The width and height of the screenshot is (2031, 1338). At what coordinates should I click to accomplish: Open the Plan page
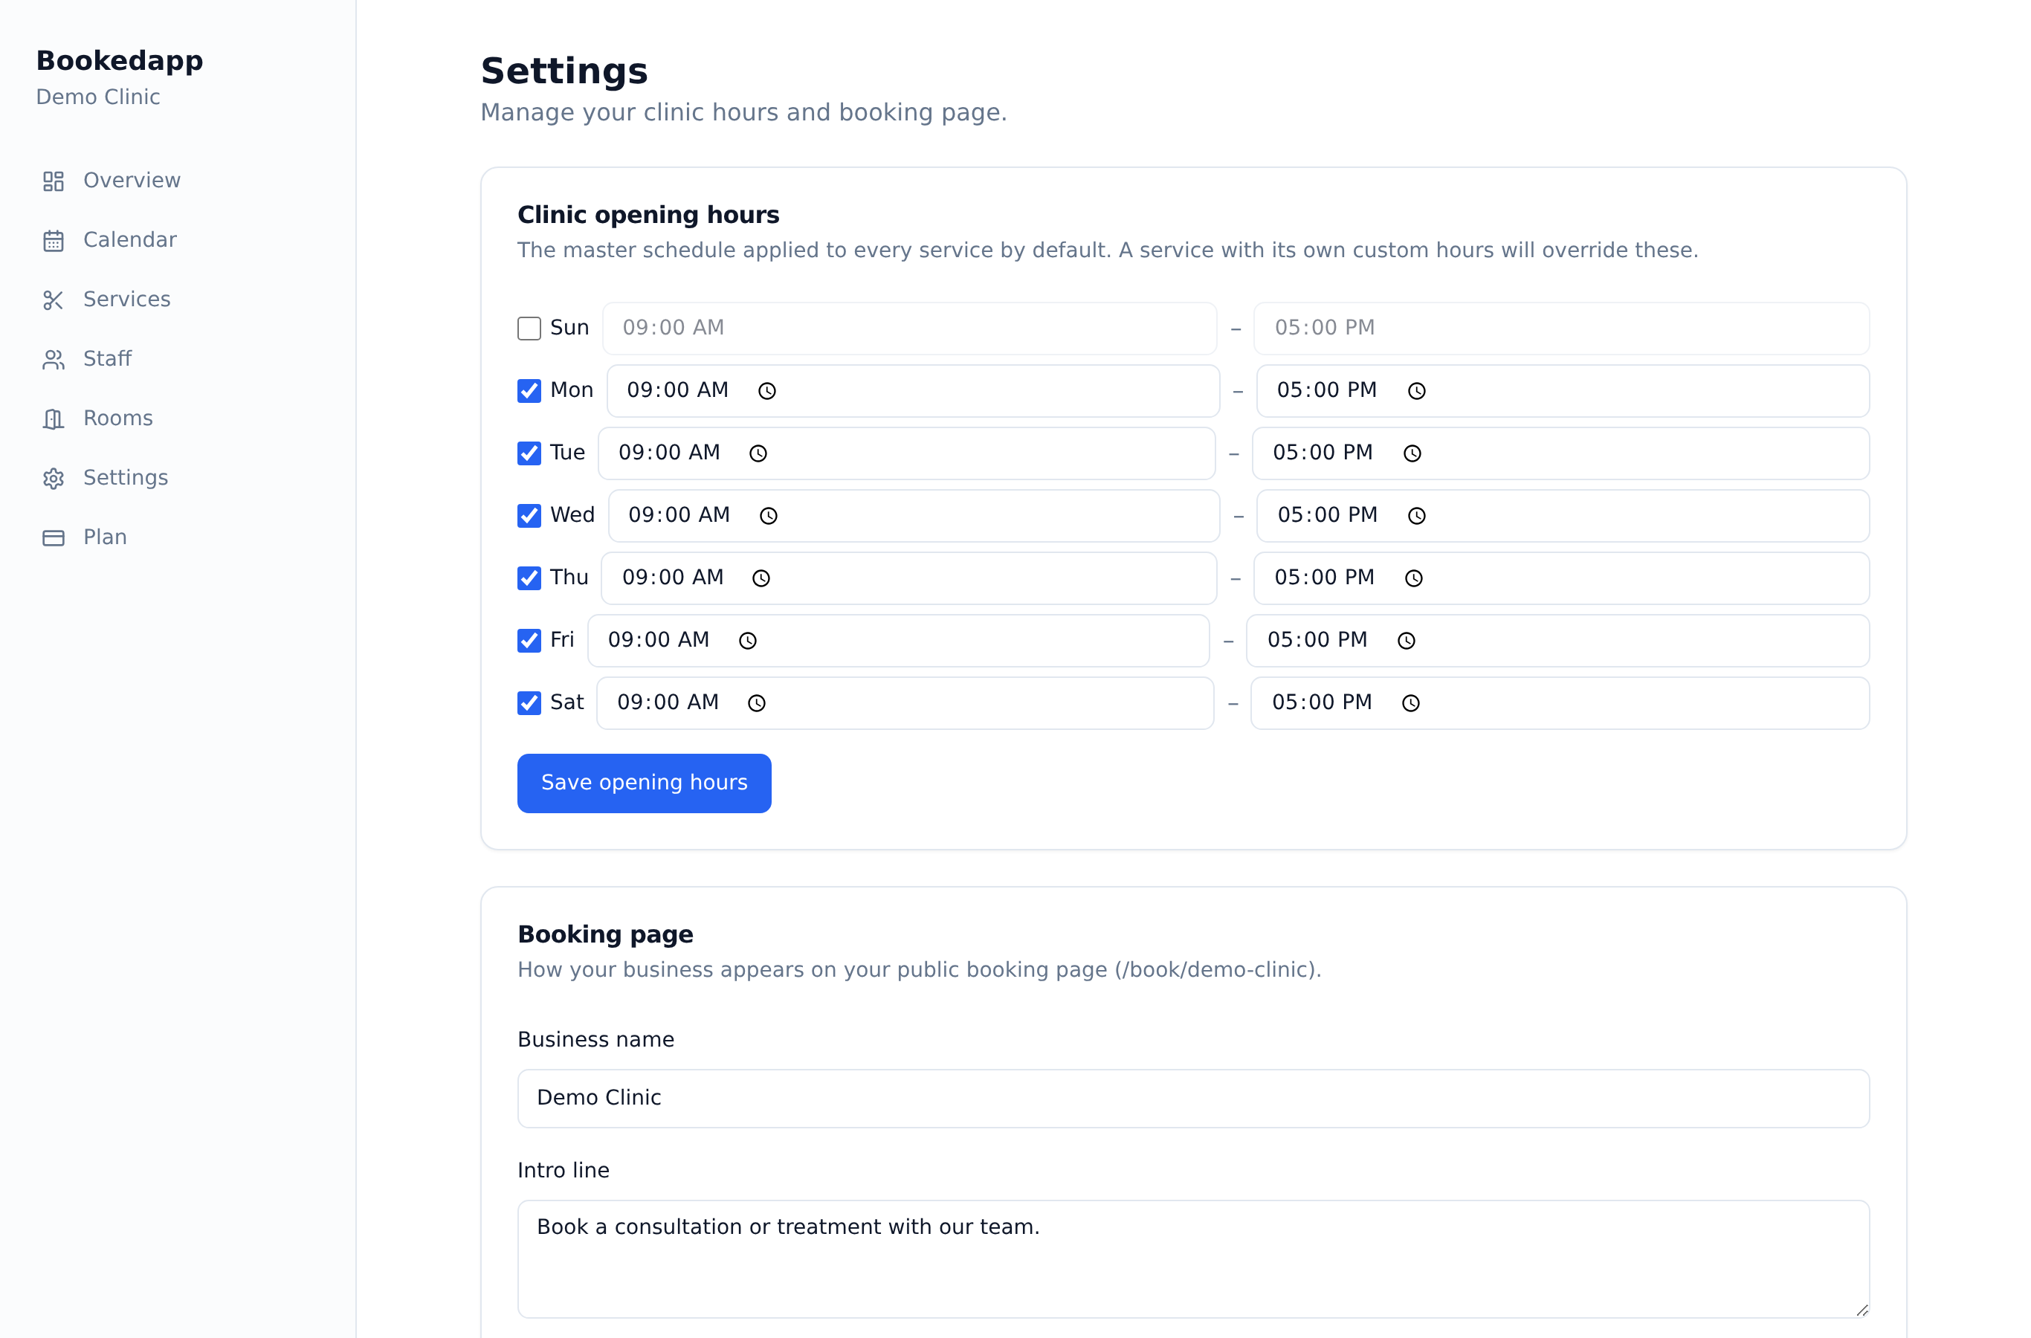(178, 537)
